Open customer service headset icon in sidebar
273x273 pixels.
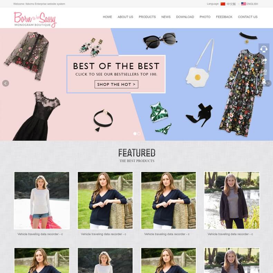(264, 49)
